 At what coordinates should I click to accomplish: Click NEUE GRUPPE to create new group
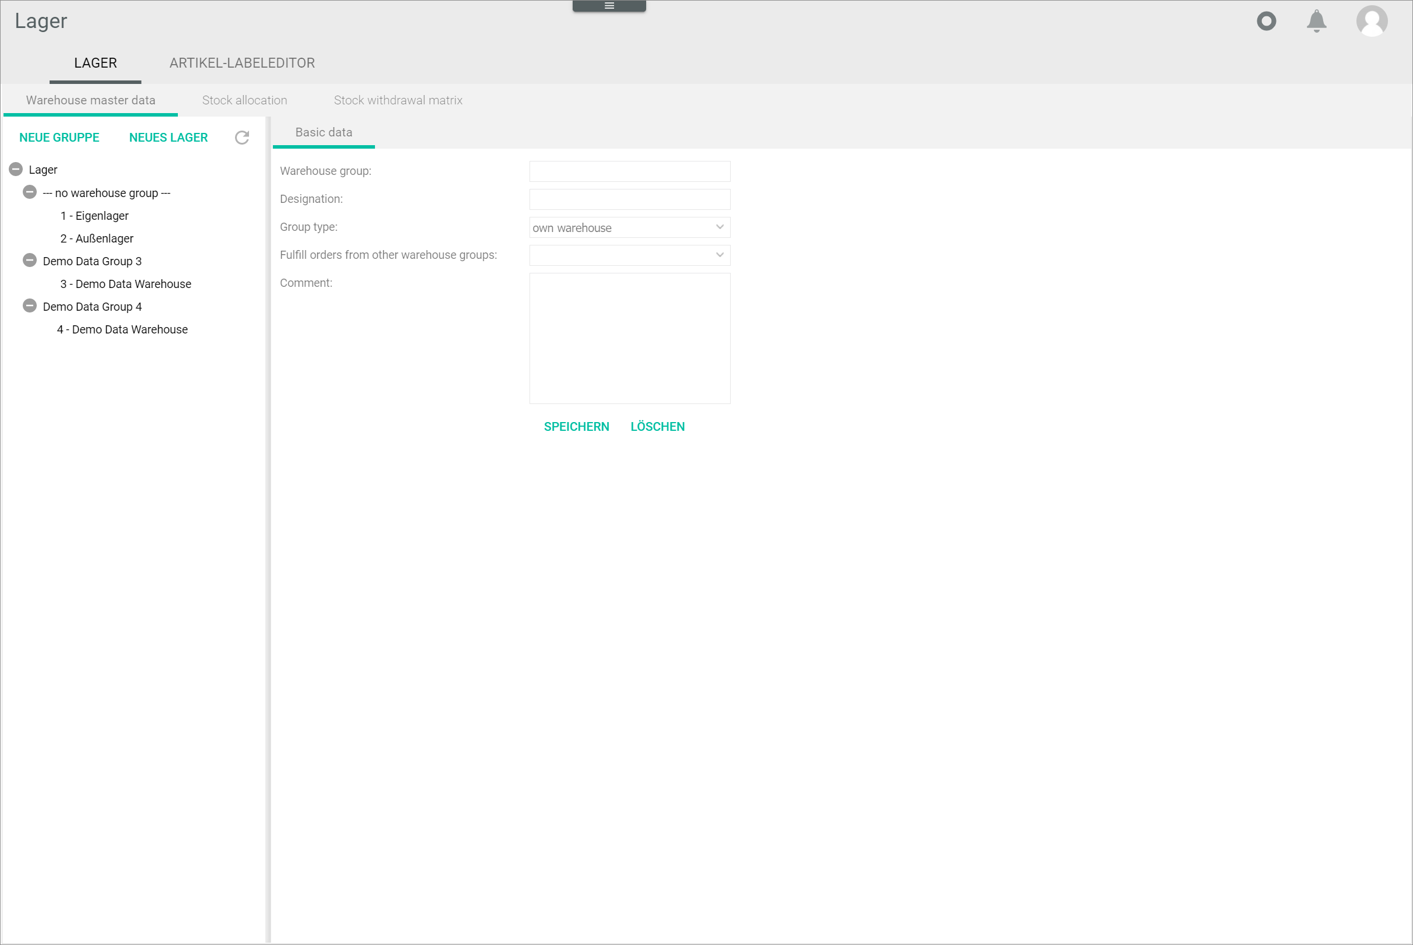pyautogui.click(x=59, y=136)
